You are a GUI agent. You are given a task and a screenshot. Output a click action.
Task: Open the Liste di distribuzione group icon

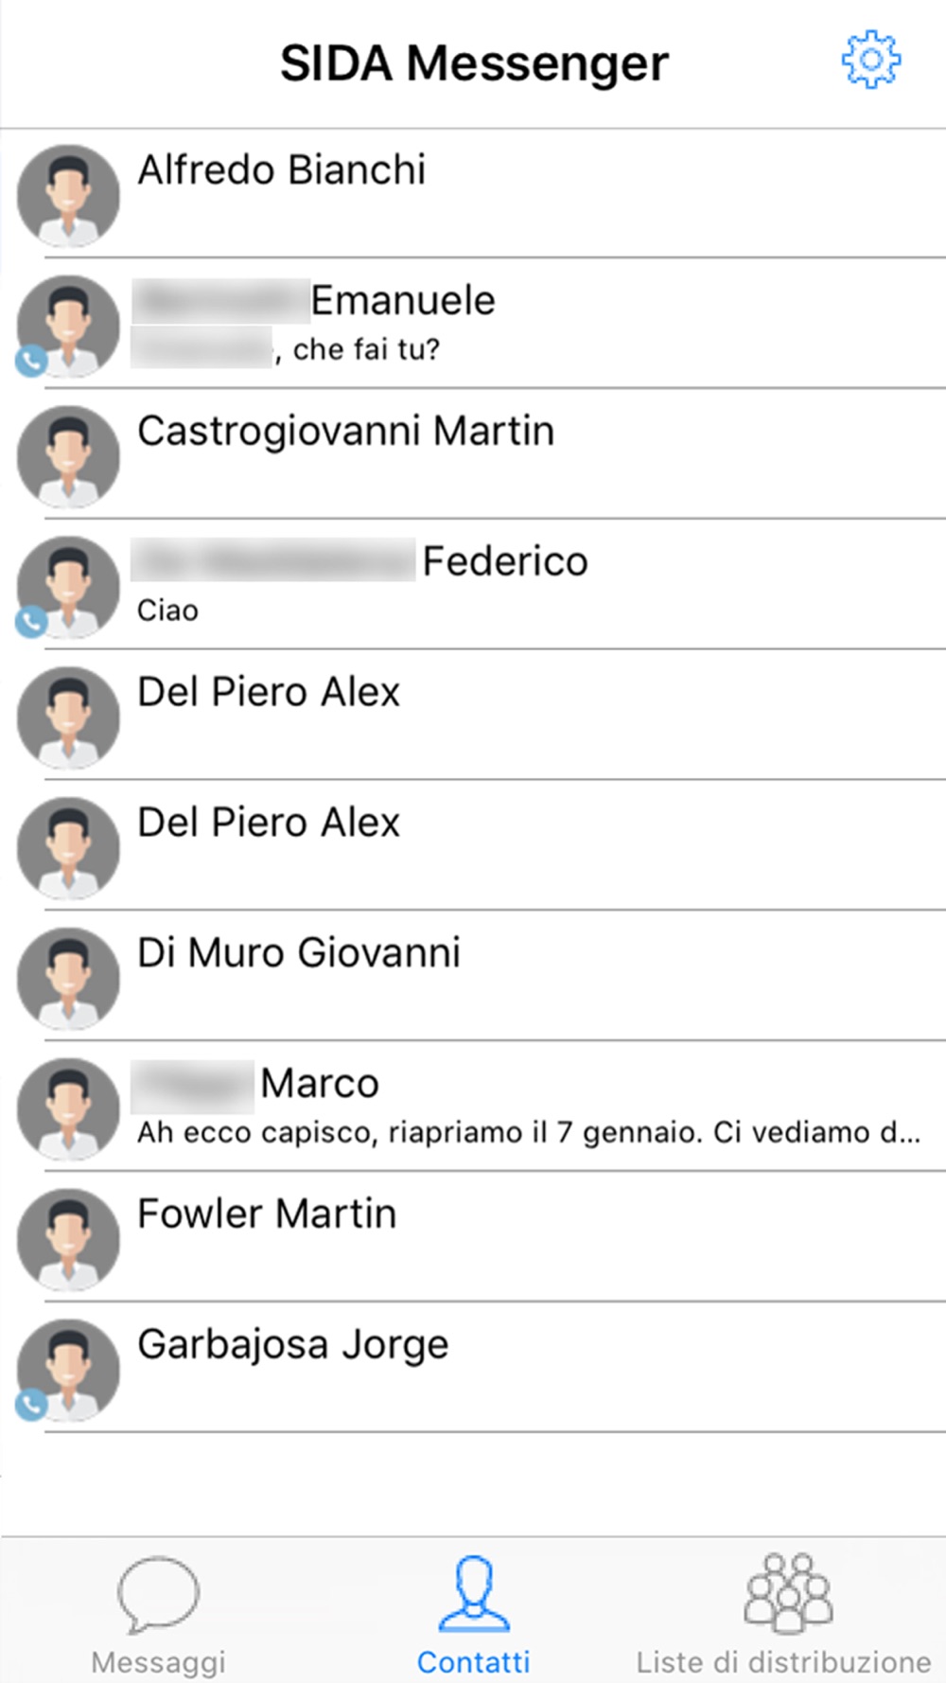788,1593
